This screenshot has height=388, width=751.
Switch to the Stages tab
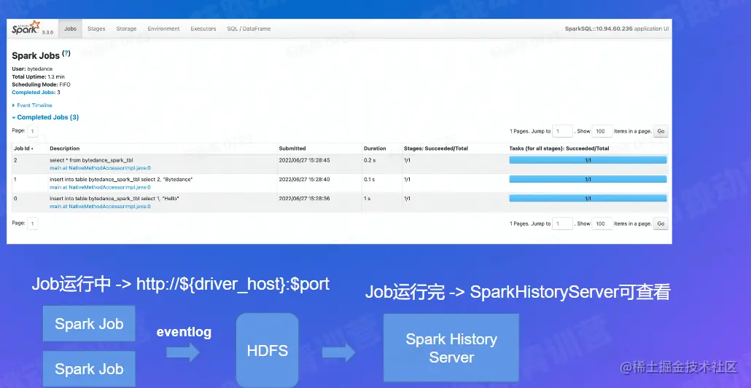point(96,28)
